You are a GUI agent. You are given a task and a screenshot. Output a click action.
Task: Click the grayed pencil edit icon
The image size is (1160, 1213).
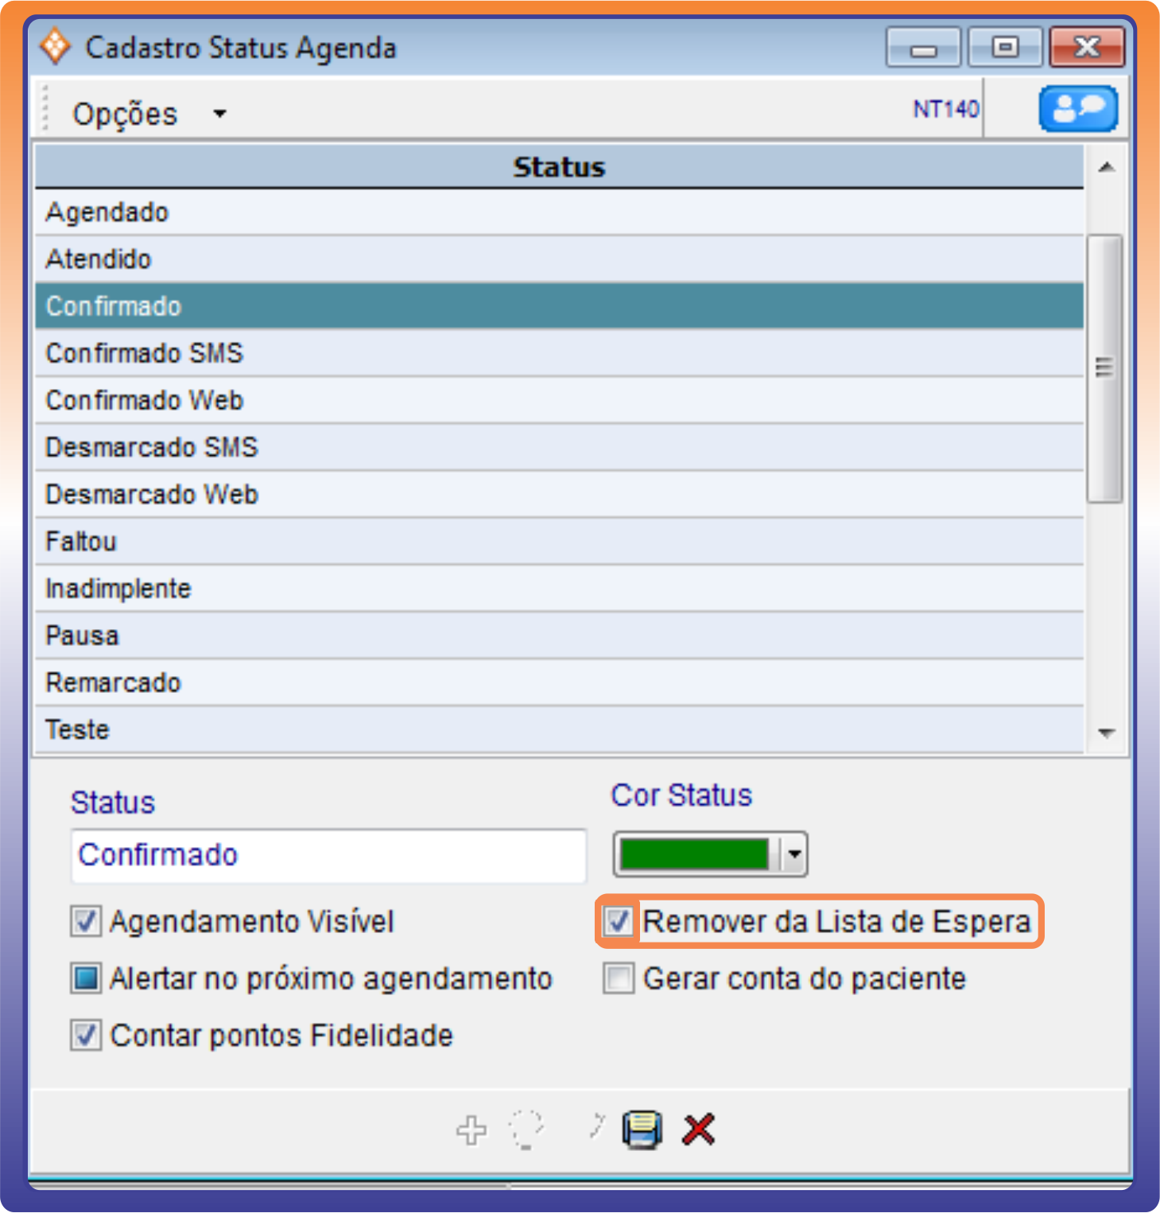[x=596, y=1126]
